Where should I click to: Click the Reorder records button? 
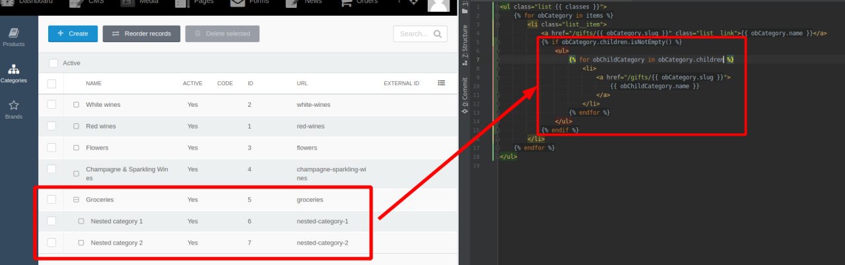tap(141, 34)
